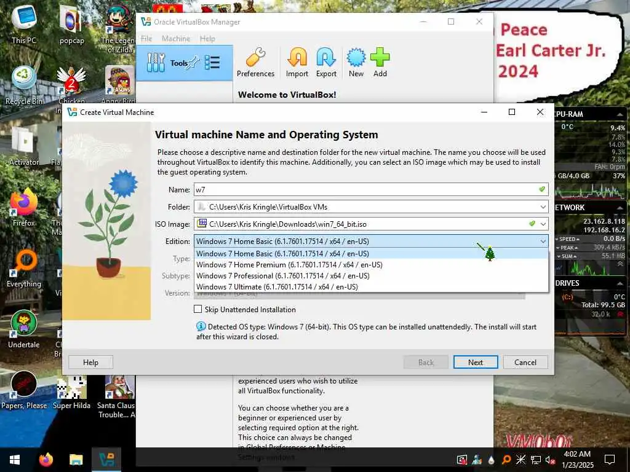This screenshot has width=630, height=472.
Task: Click the Tools pin icon
Action: click(194, 62)
